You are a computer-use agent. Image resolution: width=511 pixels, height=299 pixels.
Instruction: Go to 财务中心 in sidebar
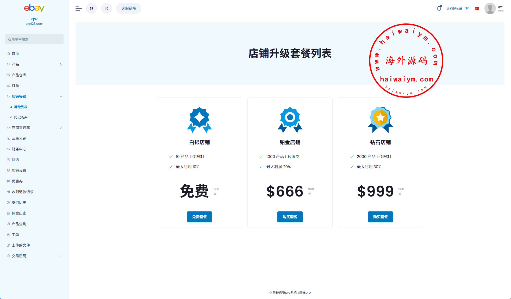click(x=19, y=149)
